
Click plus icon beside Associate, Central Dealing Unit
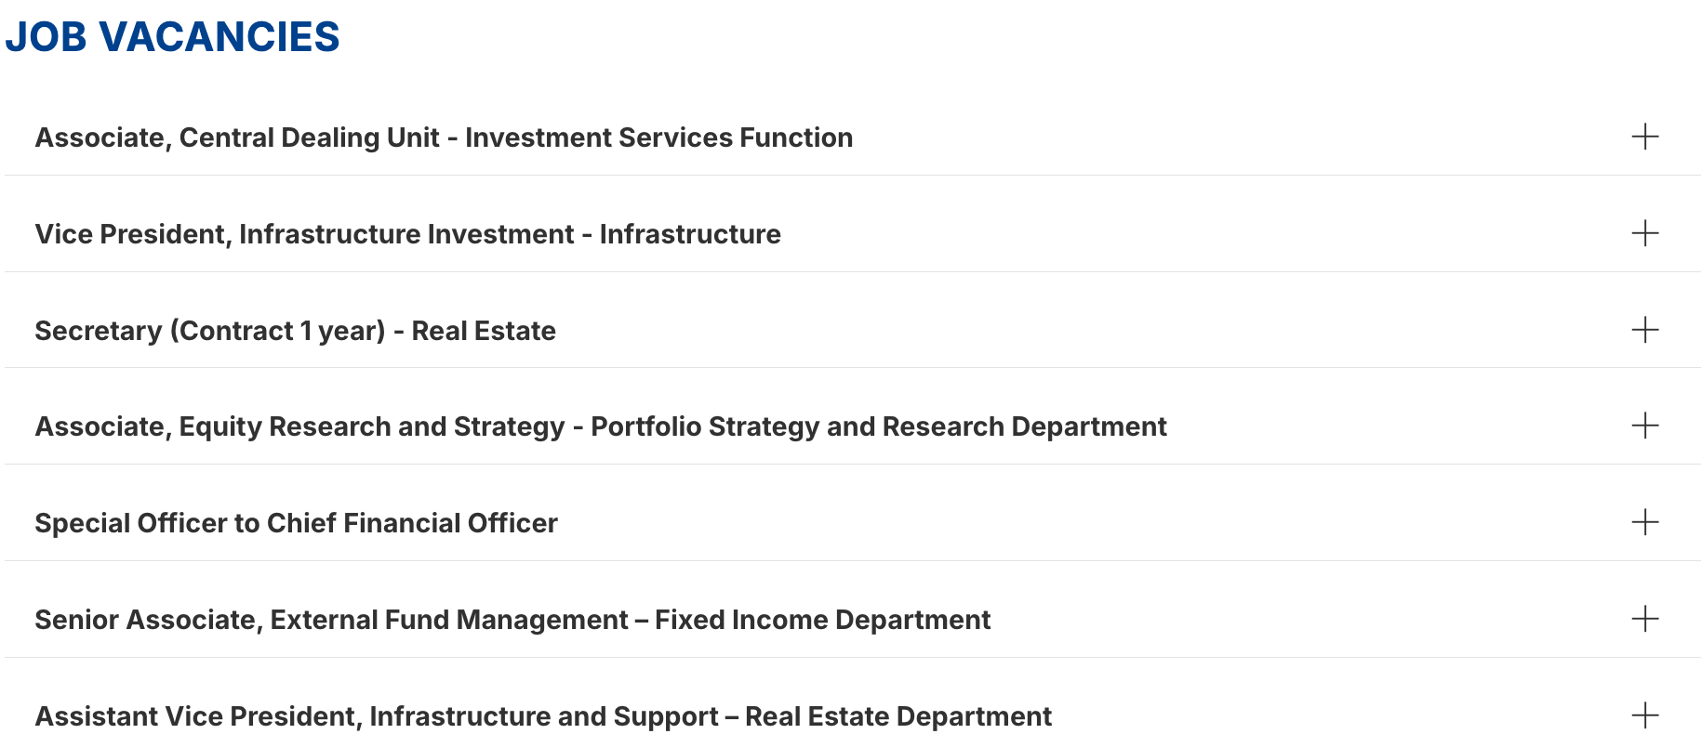pos(1644,137)
